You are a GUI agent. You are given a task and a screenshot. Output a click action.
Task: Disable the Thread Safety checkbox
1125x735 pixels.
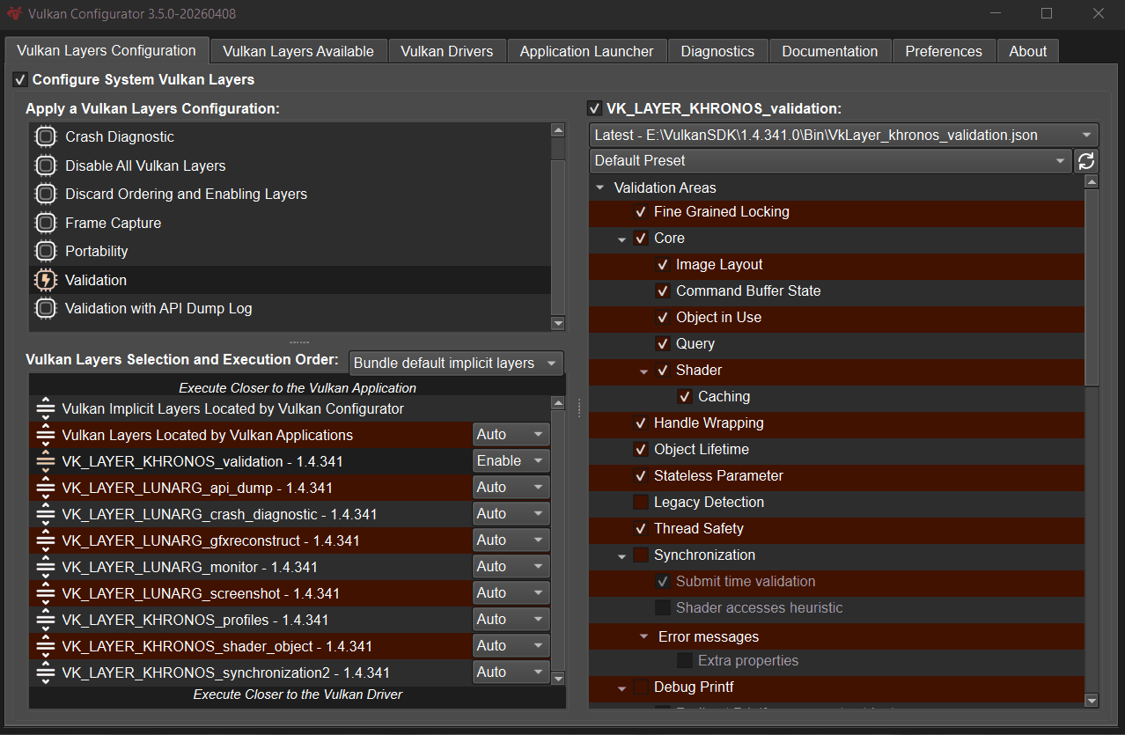pos(641,529)
